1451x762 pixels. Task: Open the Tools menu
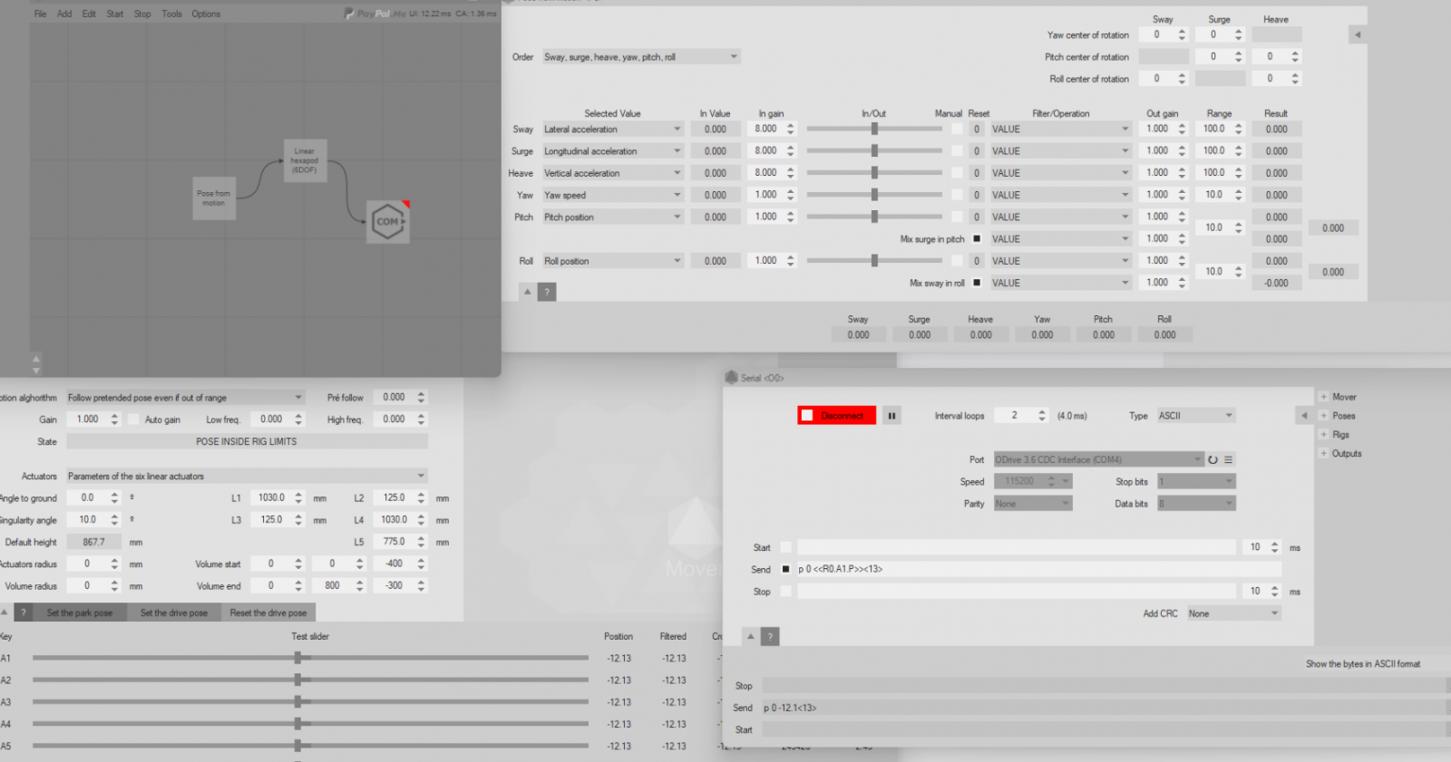click(x=171, y=14)
